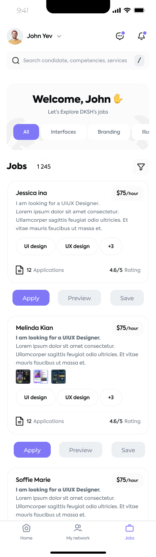Select the All category filter

click(26, 132)
